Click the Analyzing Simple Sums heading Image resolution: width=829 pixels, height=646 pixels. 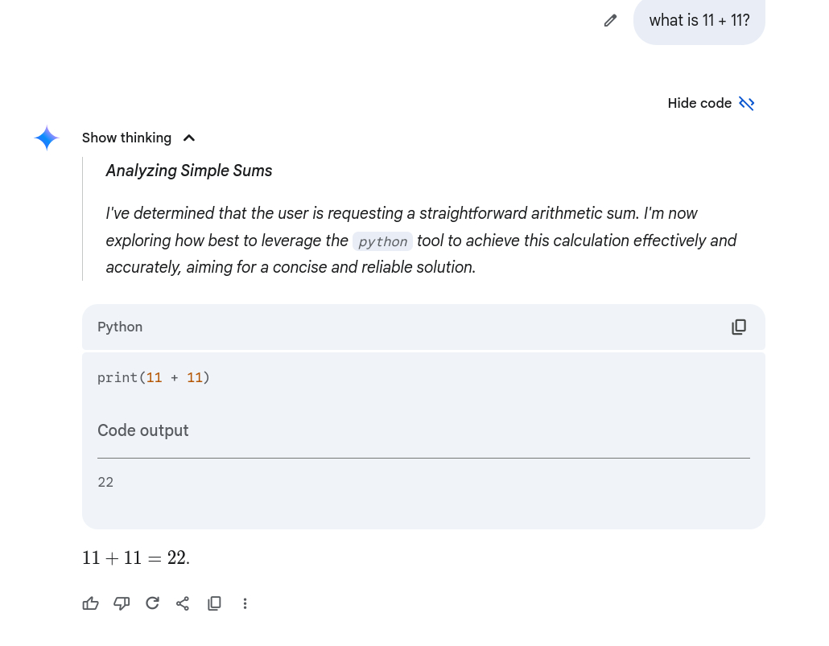pyautogui.click(x=189, y=171)
